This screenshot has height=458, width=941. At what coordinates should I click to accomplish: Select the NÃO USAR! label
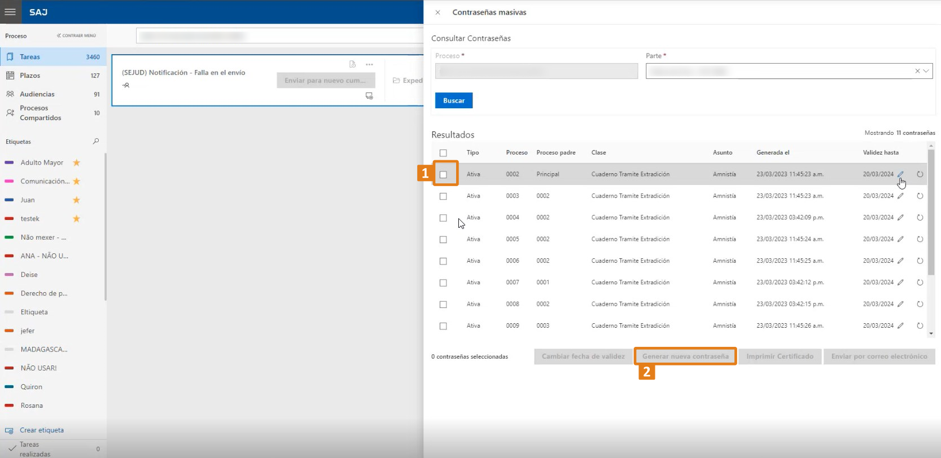(x=38, y=368)
